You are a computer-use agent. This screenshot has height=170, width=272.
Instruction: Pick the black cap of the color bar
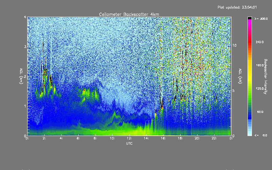pyautogui.click(x=250, y=18)
